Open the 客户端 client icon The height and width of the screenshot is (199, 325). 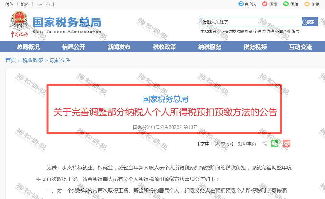[241, 4]
